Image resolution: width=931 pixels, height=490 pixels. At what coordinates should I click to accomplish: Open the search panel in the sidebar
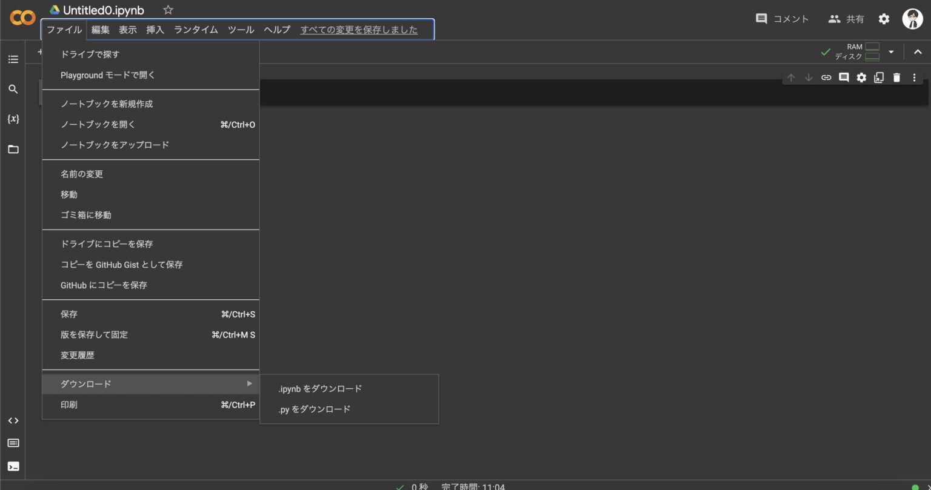(13, 88)
